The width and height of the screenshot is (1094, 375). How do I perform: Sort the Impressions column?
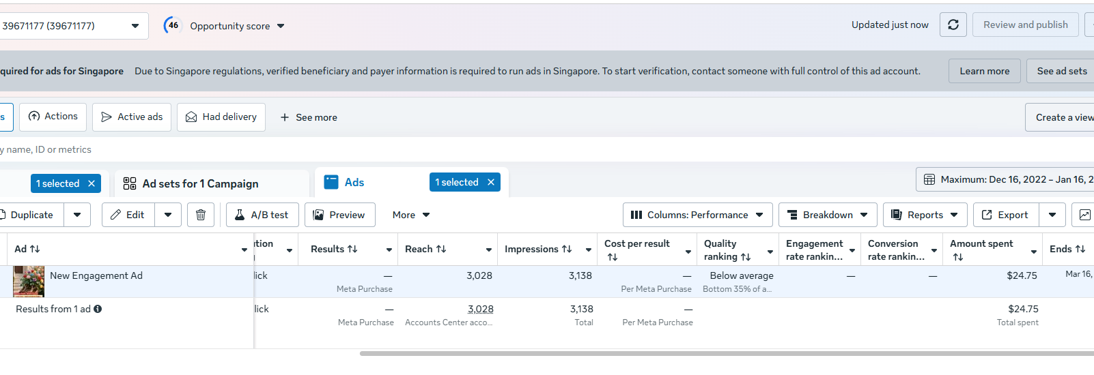coord(567,249)
